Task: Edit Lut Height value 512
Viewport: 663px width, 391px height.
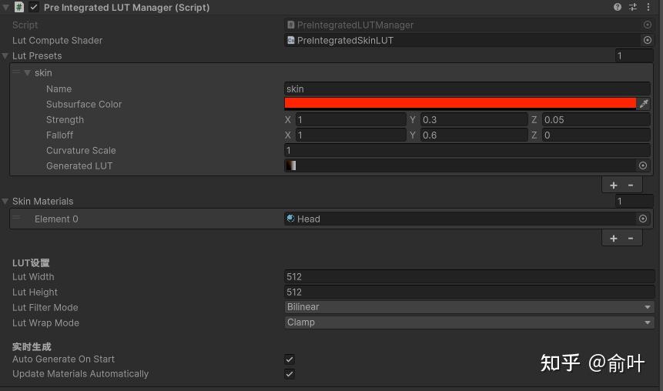Action: coord(470,292)
